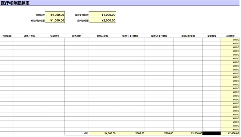This screenshot has width=241, height=137.
Task: Click the 现款支付总额 value cell at top
Action: pos(102,14)
